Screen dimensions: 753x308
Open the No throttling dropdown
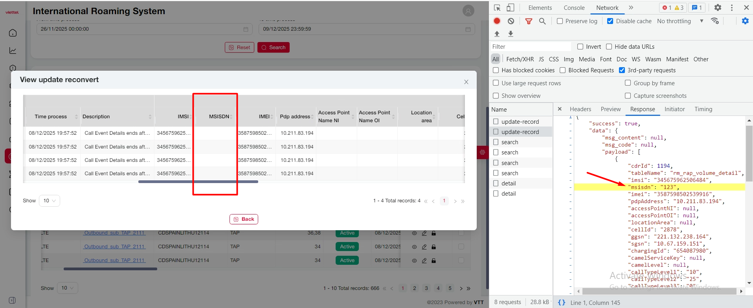[x=680, y=21]
